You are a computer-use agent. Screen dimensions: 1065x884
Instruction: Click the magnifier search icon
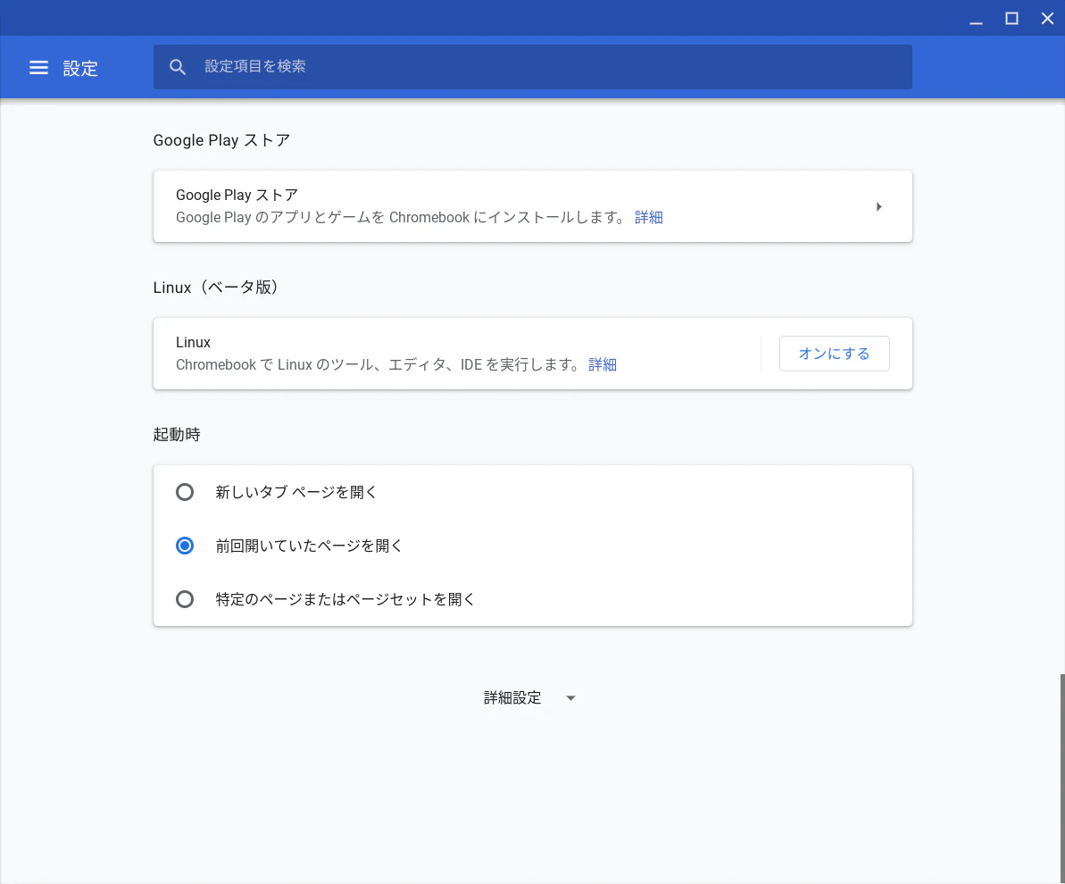(178, 67)
